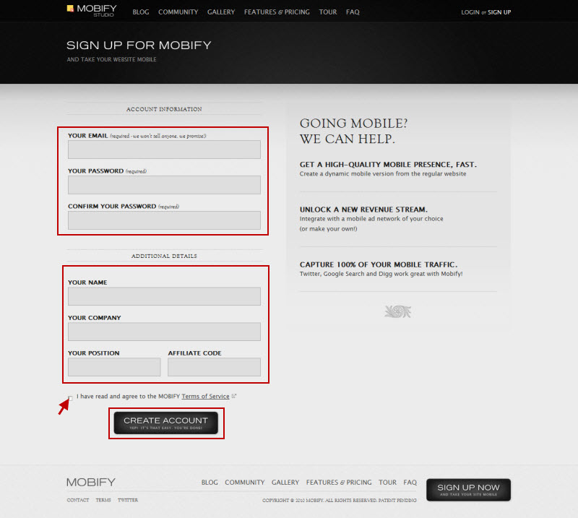Open Features & Pricing in the header navigation
Image resolution: width=578 pixels, height=518 pixels.
click(x=277, y=12)
